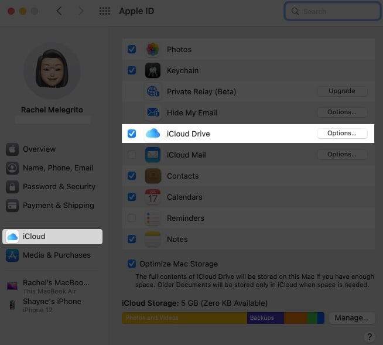The image size is (383, 345).
Task: Go forward with the right arrow
Action: click(x=81, y=11)
